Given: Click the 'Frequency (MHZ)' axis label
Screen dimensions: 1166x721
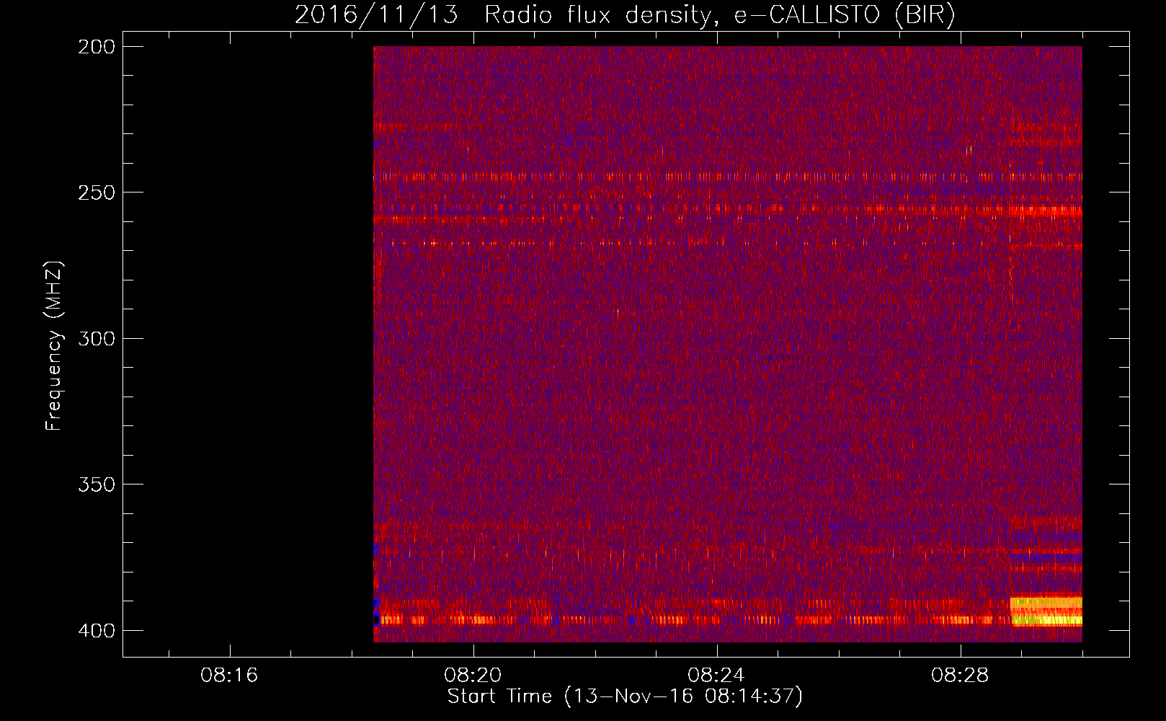Looking at the screenshot, I should (x=54, y=346).
